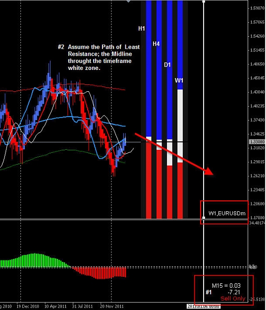The height and width of the screenshot is (310, 266).
Task: Click the H4 timeframe bar label
Action: (x=156, y=44)
